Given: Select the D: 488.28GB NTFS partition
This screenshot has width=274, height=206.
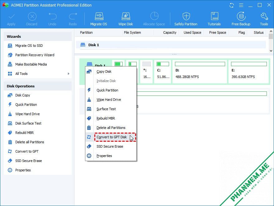Looking at the screenshot, I should coord(200,72).
